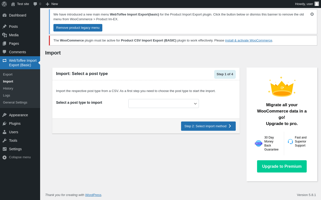The width and height of the screenshot is (321, 200).
Task: Click the Media library icon
Action: pos(5,35)
